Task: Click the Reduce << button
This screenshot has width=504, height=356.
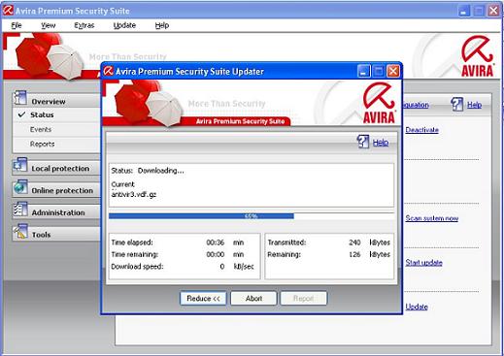Action: coord(203,298)
